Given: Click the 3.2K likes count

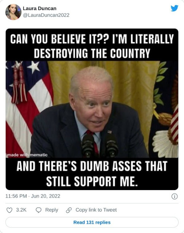Looking at the screenshot, I should pos(21,210).
